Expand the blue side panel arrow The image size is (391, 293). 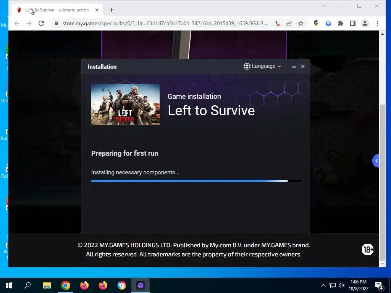(376, 161)
